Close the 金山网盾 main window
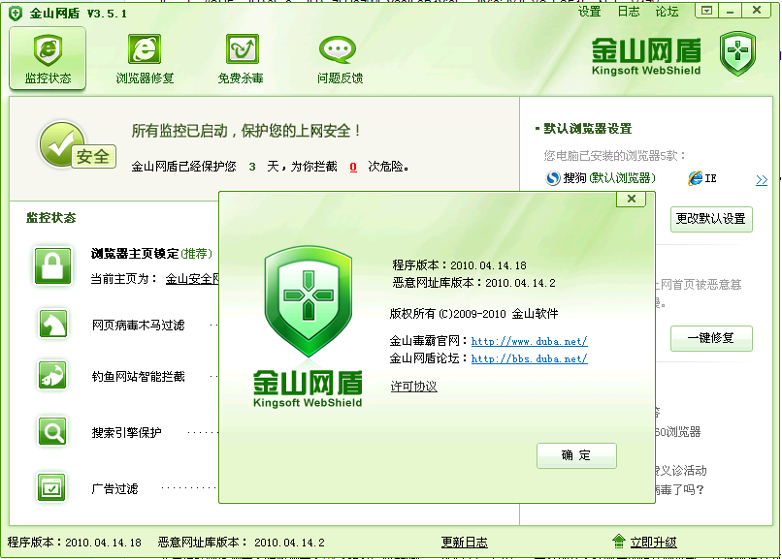 pyautogui.click(x=757, y=11)
